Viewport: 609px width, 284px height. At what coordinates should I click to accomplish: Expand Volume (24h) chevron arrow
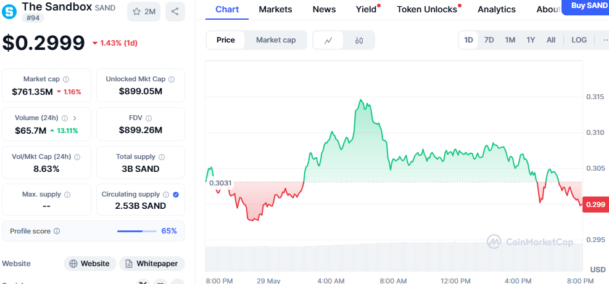[x=75, y=118]
